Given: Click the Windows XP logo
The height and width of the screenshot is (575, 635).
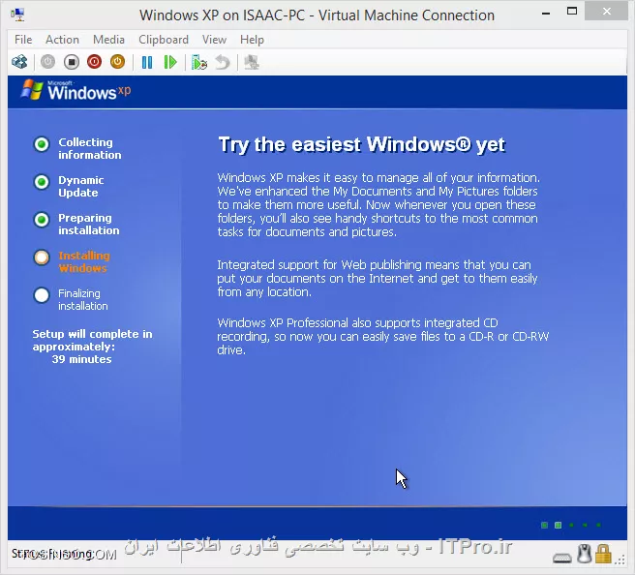Looking at the screenshot, I should pyautogui.click(x=76, y=90).
